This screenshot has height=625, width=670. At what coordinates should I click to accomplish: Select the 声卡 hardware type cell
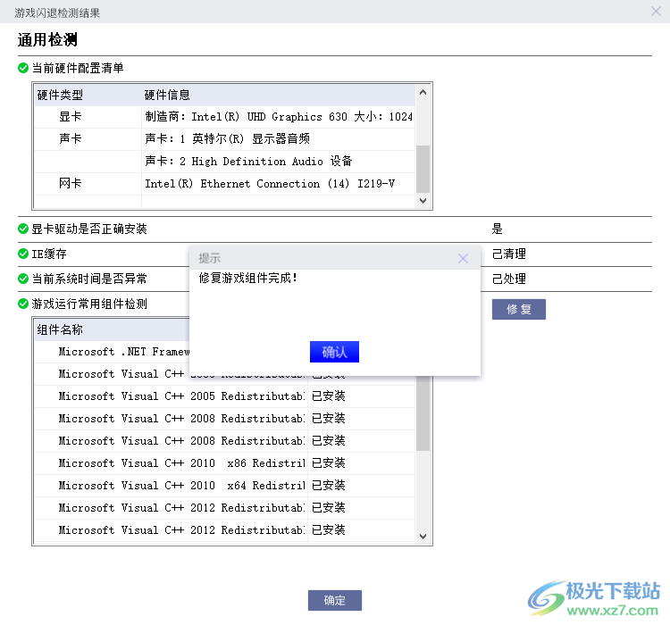point(88,139)
